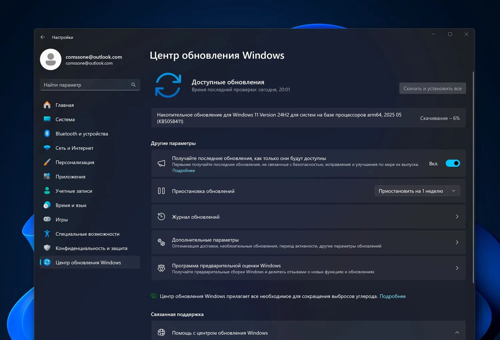Click the gears icon for Дополнительные параметры

(161, 242)
